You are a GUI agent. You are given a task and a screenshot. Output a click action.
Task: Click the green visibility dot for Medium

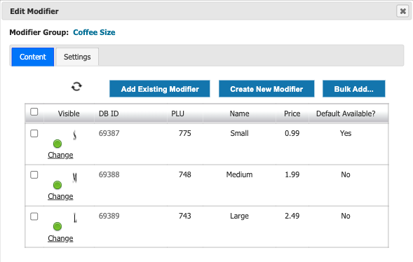[57, 185]
